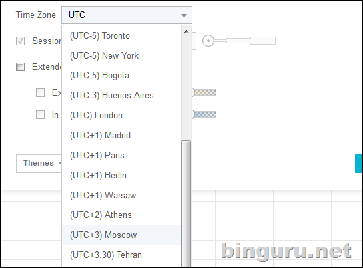Click the scroll-up arrow in list
Viewport: 363px width, 268px height.
click(186, 31)
